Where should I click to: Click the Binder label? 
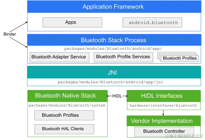tap(10, 34)
